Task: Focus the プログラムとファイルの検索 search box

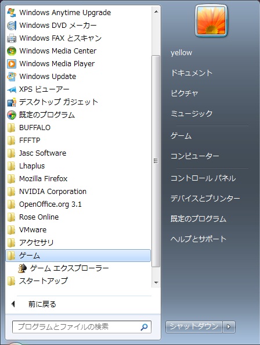Action: [82, 327]
